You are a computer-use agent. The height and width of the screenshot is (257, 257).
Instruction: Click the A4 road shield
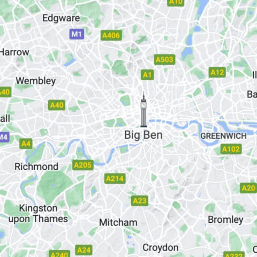pyautogui.click(x=26, y=143)
